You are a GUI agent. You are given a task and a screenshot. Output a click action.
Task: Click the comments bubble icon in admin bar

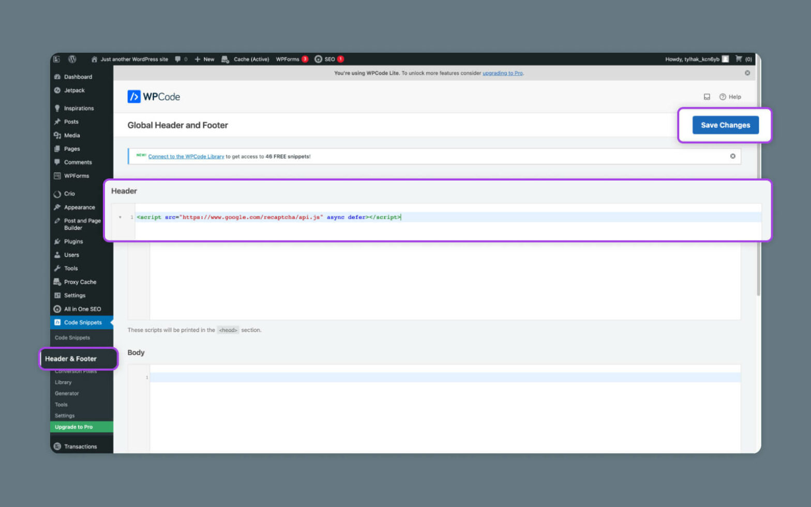[178, 59]
